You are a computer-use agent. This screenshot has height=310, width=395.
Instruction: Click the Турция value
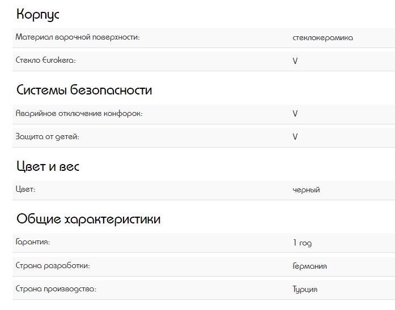(305, 289)
